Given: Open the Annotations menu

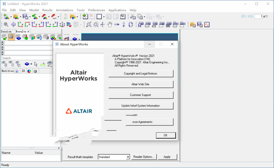Looking at the screenshot, I should point(64,10).
